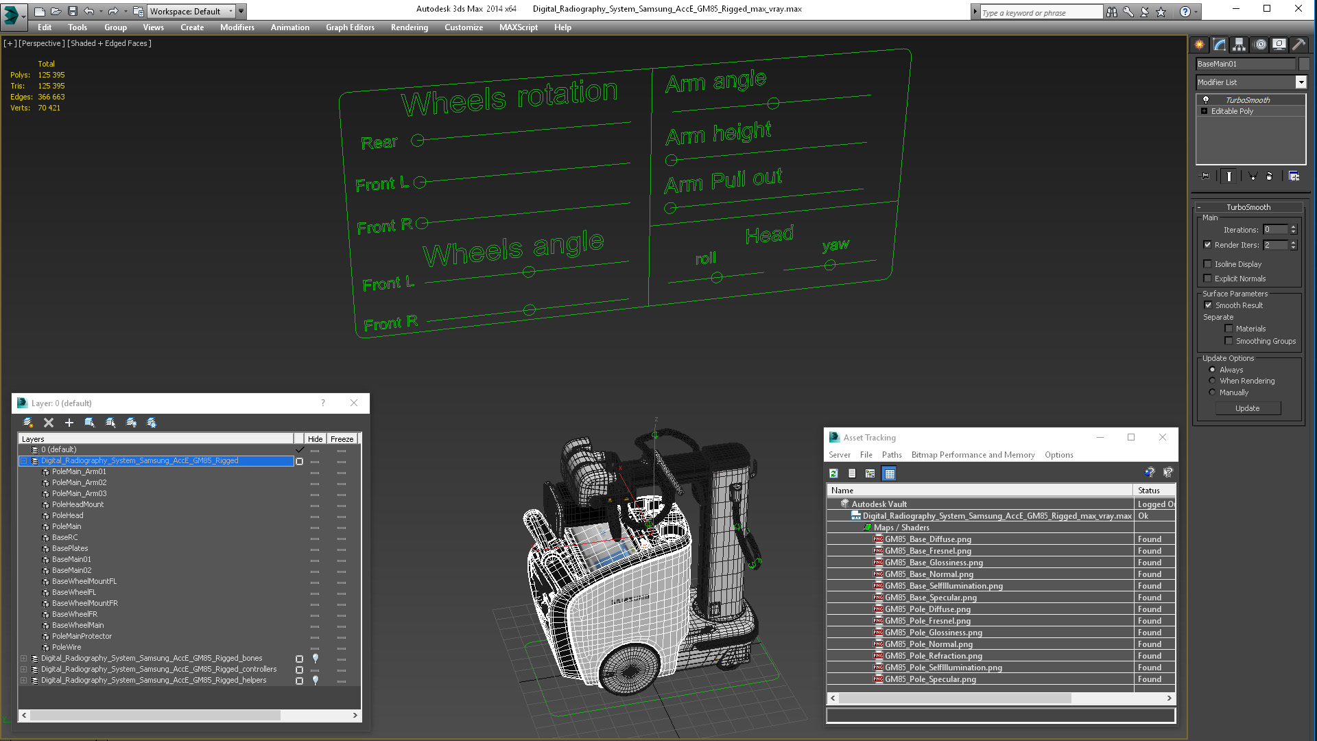The image size is (1317, 741).
Task: Click the Update button
Action: (1248, 408)
